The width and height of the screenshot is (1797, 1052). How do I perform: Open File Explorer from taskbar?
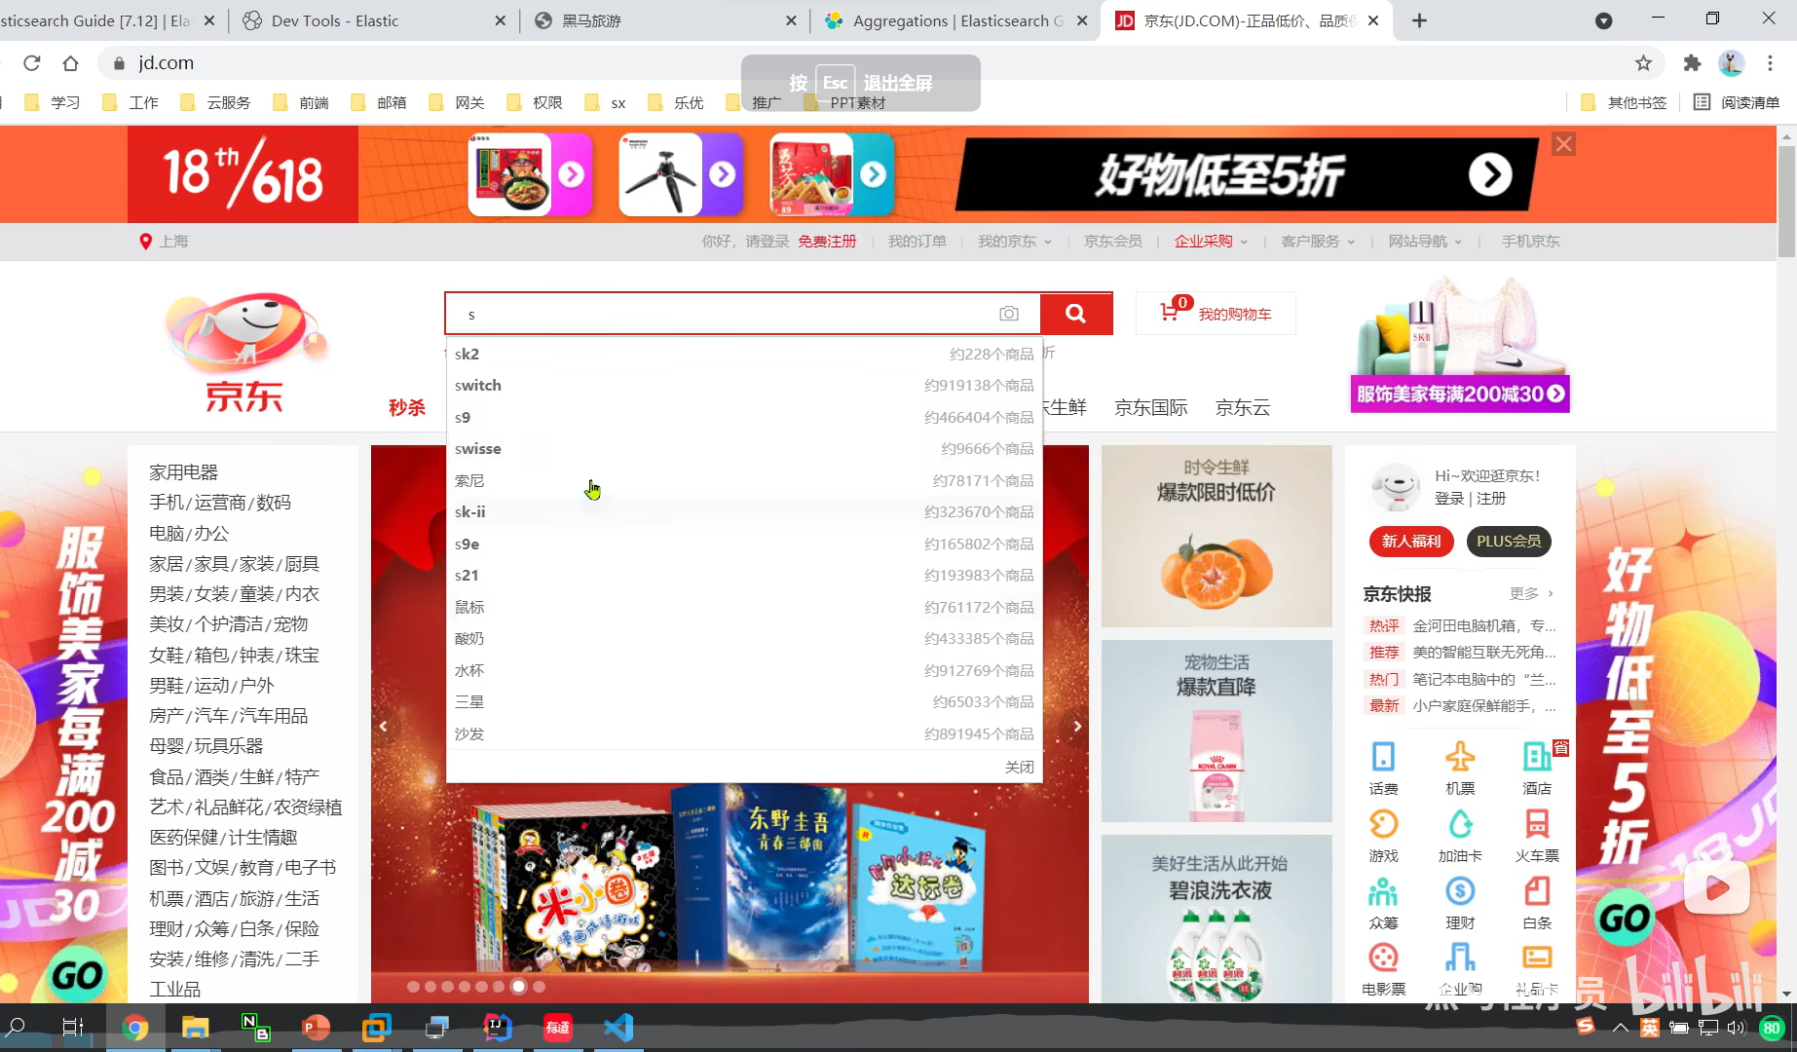point(196,1028)
